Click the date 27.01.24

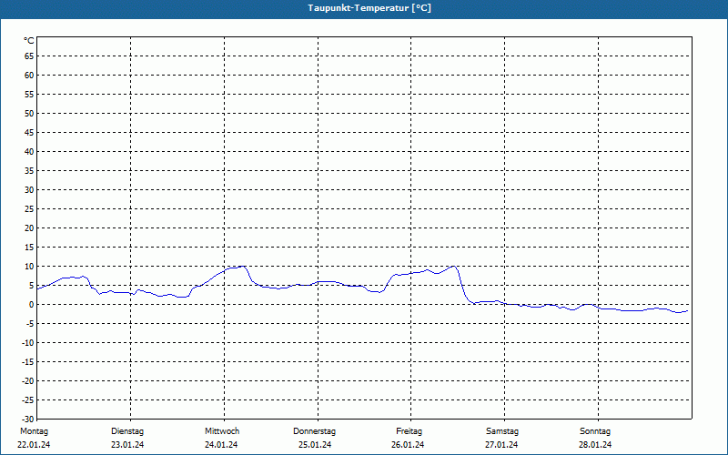click(501, 445)
